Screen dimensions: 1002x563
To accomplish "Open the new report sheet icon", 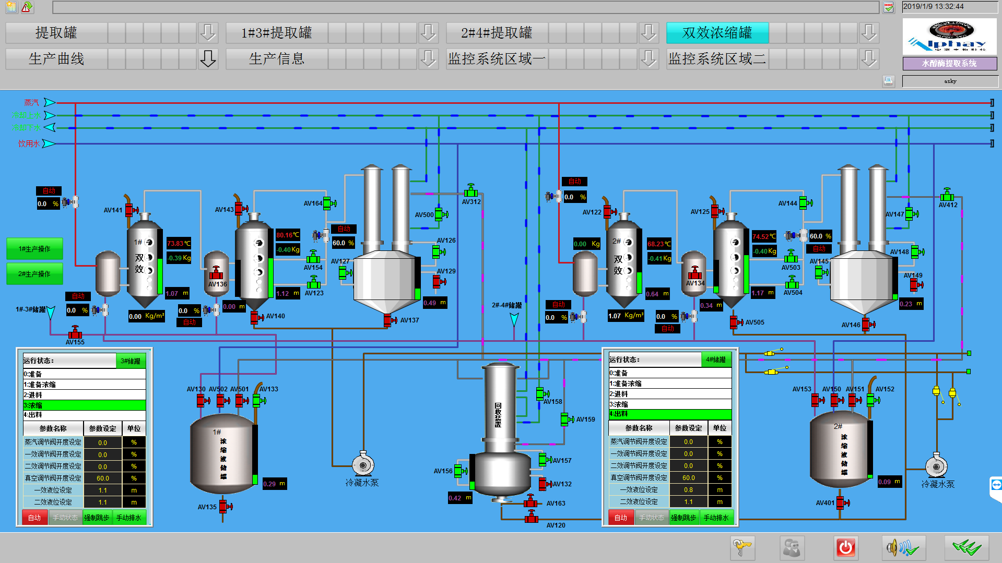I will coord(11,7).
